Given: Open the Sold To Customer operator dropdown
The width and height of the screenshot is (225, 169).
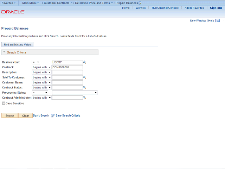Looking at the screenshot, I should click(41, 77).
